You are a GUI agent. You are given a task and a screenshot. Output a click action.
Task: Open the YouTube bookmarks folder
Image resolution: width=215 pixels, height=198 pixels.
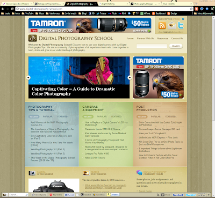click(x=27, y=13)
